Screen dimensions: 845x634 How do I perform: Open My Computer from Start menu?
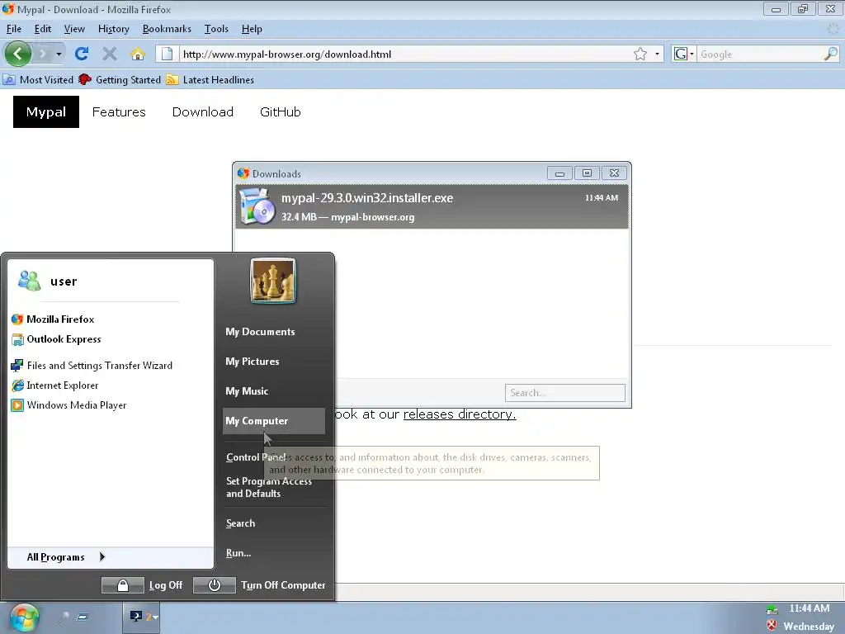274,420
